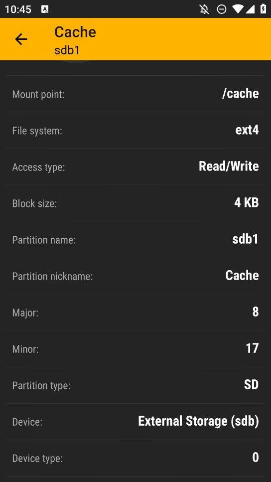
Task: Tap External Storage (sdb) device value
Action: [x=198, y=421]
